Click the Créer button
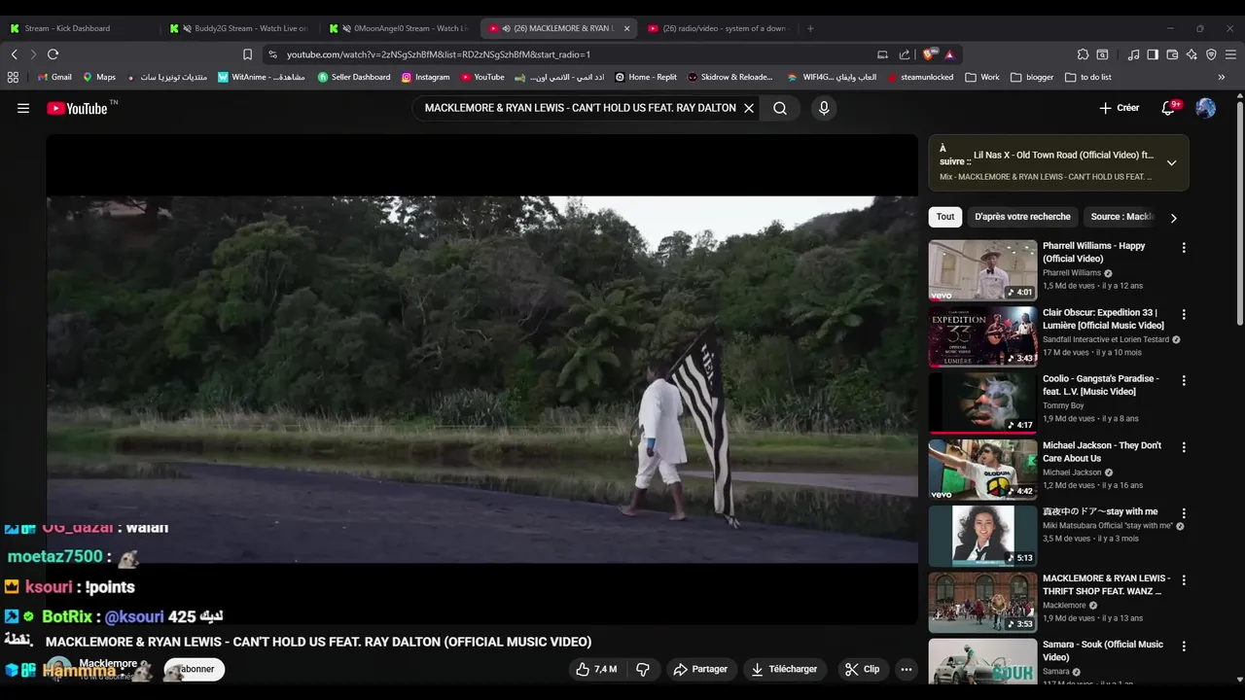 tap(1120, 108)
